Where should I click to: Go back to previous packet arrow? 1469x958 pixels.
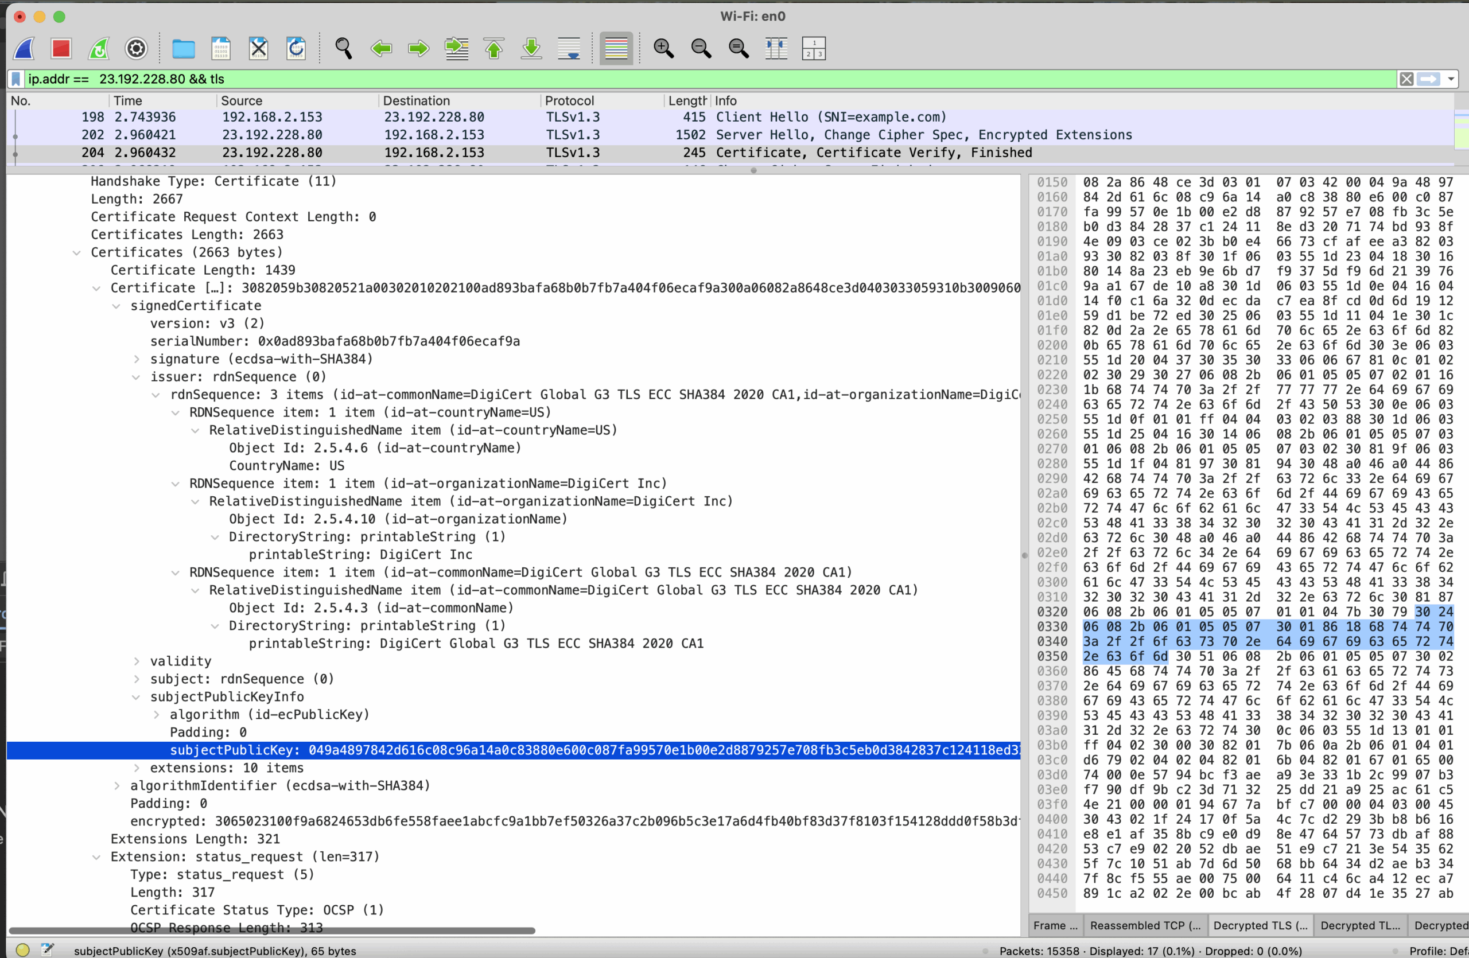(x=382, y=48)
